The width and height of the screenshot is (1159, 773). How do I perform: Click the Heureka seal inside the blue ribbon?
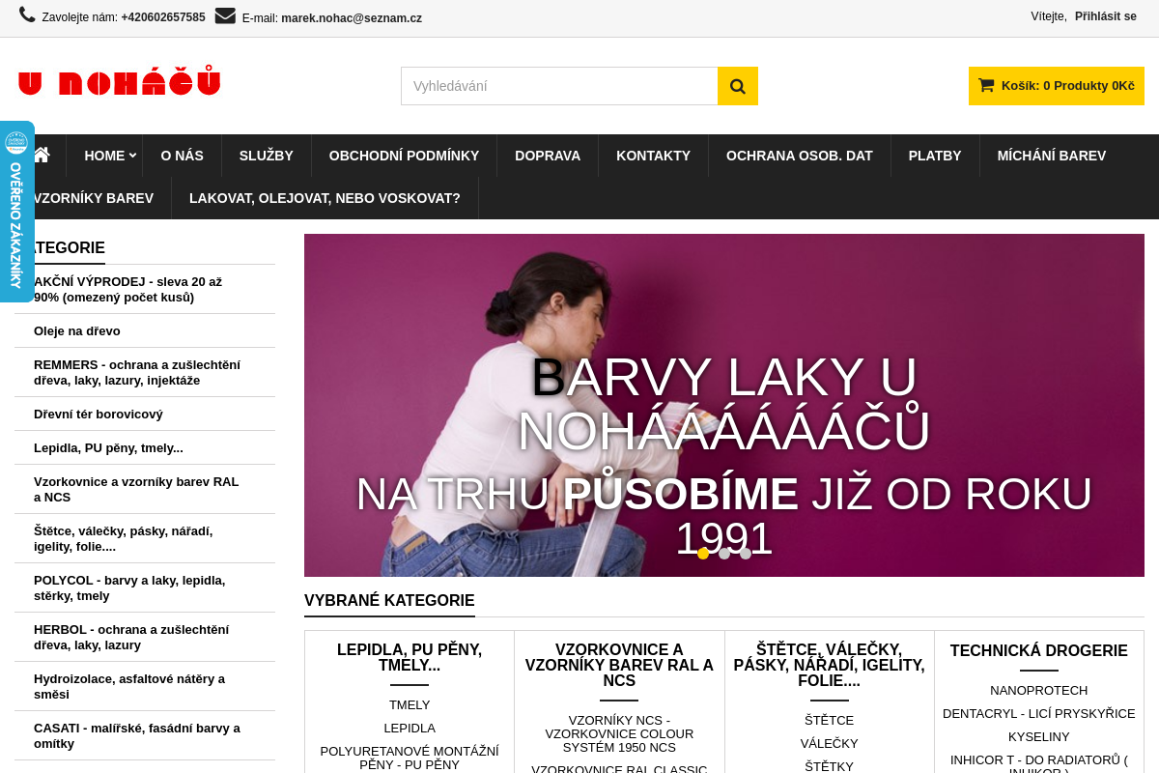(x=16, y=142)
